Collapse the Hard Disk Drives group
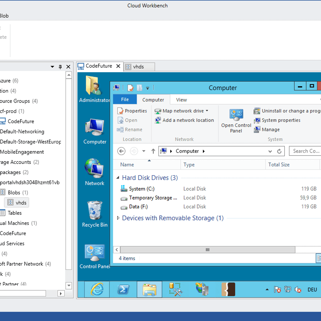The height and width of the screenshot is (321, 321). pyautogui.click(x=118, y=178)
